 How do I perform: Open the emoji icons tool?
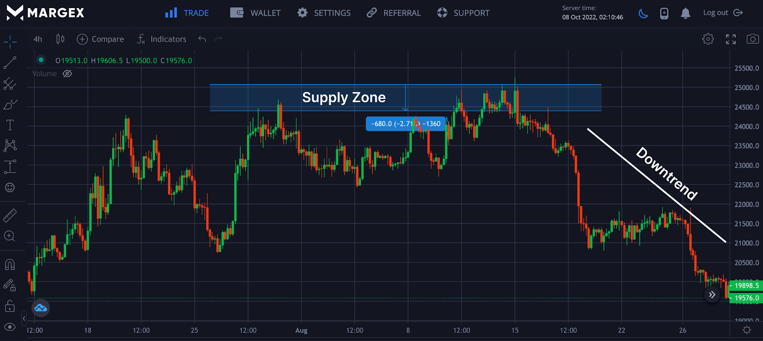point(10,188)
